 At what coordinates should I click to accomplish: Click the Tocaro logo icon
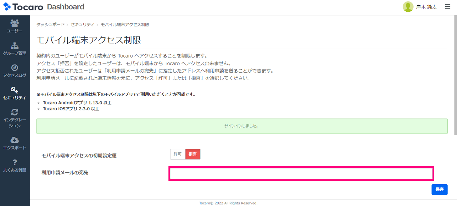click(7, 7)
